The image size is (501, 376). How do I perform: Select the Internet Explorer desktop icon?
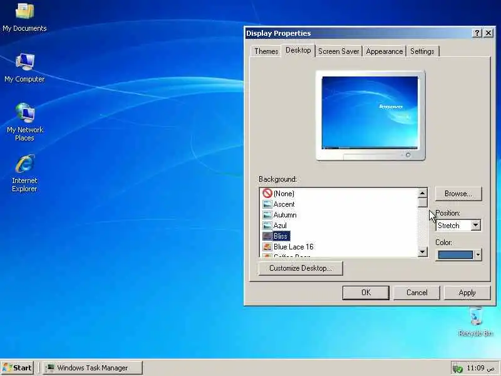(24, 174)
